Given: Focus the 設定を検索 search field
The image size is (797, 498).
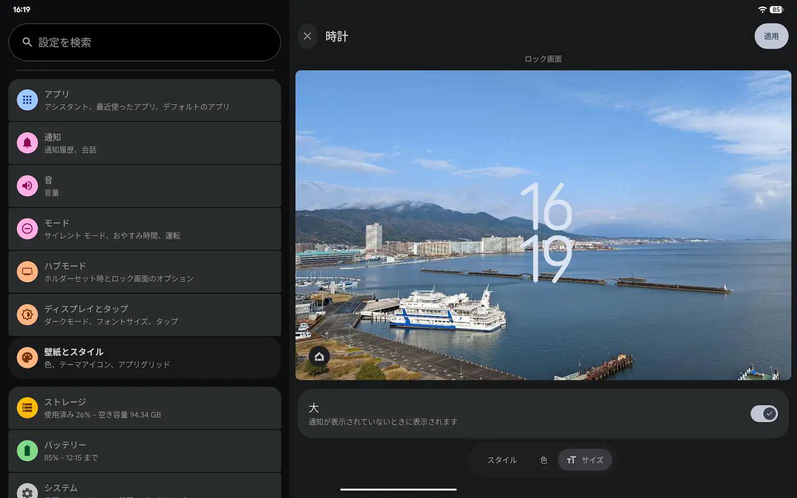Looking at the screenshot, I should 144,42.
